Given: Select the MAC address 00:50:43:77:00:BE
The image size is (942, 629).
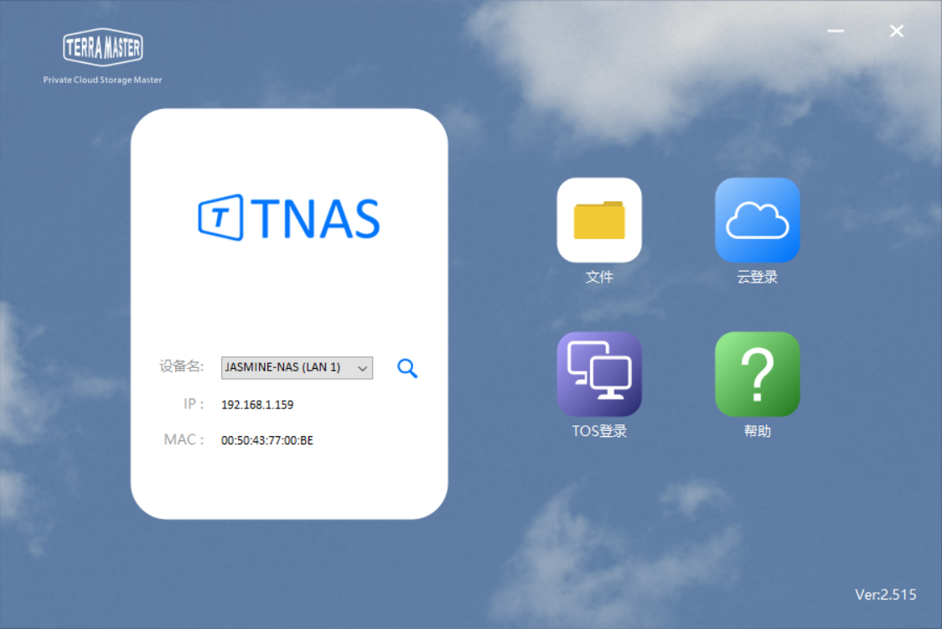Looking at the screenshot, I should point(267,440).
